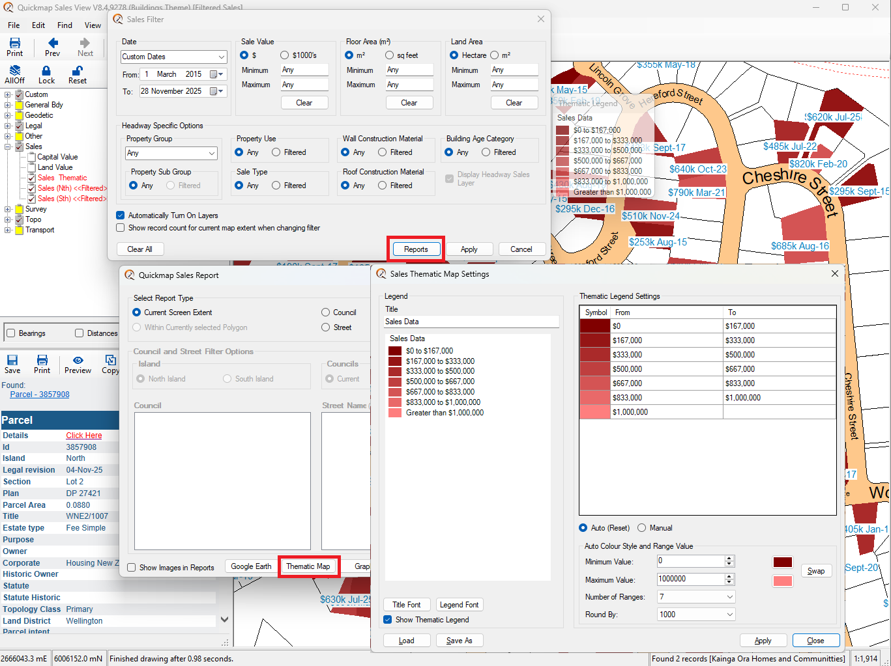
Task: Toggle the Lock padlock icon
Action: [x=46, y=71]
